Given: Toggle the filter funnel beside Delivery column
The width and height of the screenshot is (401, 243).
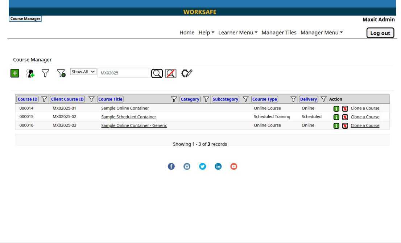Looking at the screenshot, I should click(x=323, y=99).
